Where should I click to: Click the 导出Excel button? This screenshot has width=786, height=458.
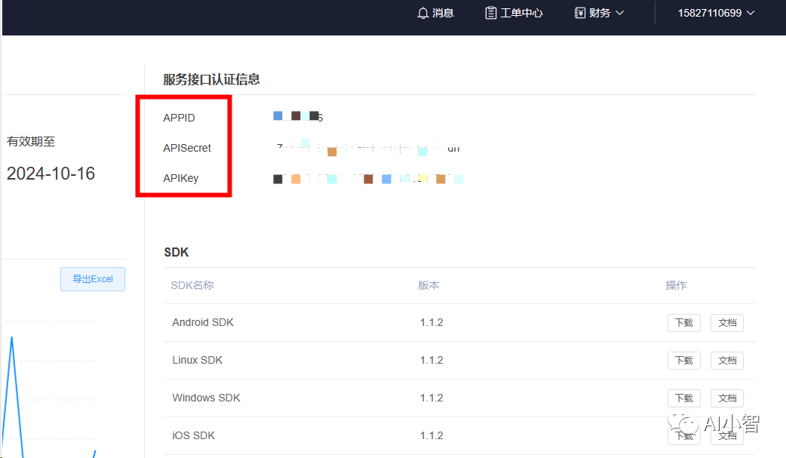[x=93, y=279]
